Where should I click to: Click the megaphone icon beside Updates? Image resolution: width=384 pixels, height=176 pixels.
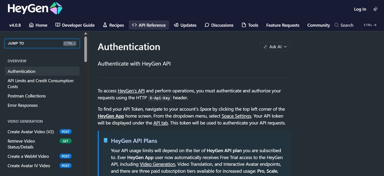[176, 25]
